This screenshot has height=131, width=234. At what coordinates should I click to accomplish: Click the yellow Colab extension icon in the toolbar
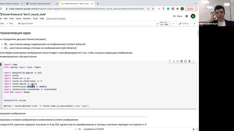[x=159, y=9]
